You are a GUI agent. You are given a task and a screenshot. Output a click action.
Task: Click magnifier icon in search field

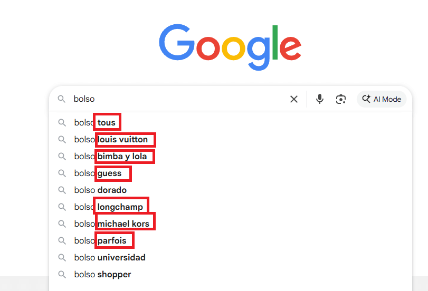(x=62, y=99)
